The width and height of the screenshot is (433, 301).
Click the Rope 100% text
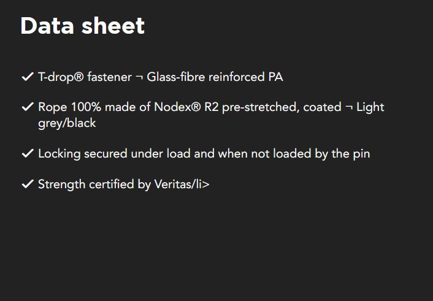(x=65, y=107)
